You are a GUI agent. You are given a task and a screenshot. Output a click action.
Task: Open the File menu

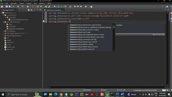[x=2, y=3]
